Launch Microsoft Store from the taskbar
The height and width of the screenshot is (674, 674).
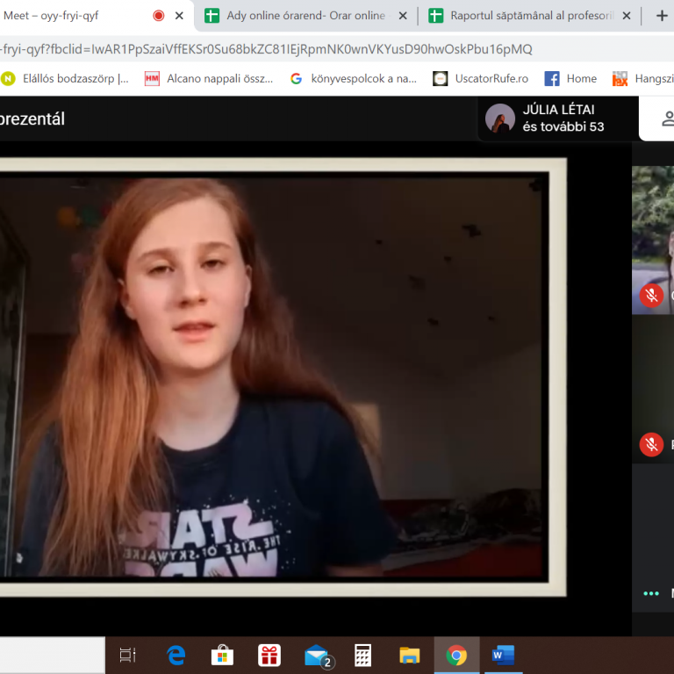(x=223, y=656)
